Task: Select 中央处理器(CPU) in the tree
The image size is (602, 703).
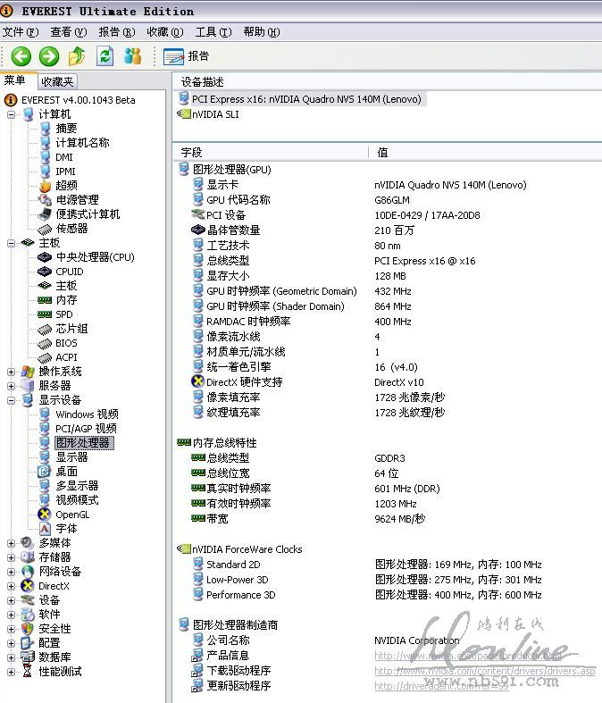Action: (x=95, y=257)
